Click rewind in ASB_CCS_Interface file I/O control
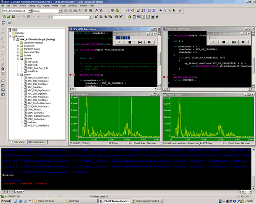 [x=234, y=42]
